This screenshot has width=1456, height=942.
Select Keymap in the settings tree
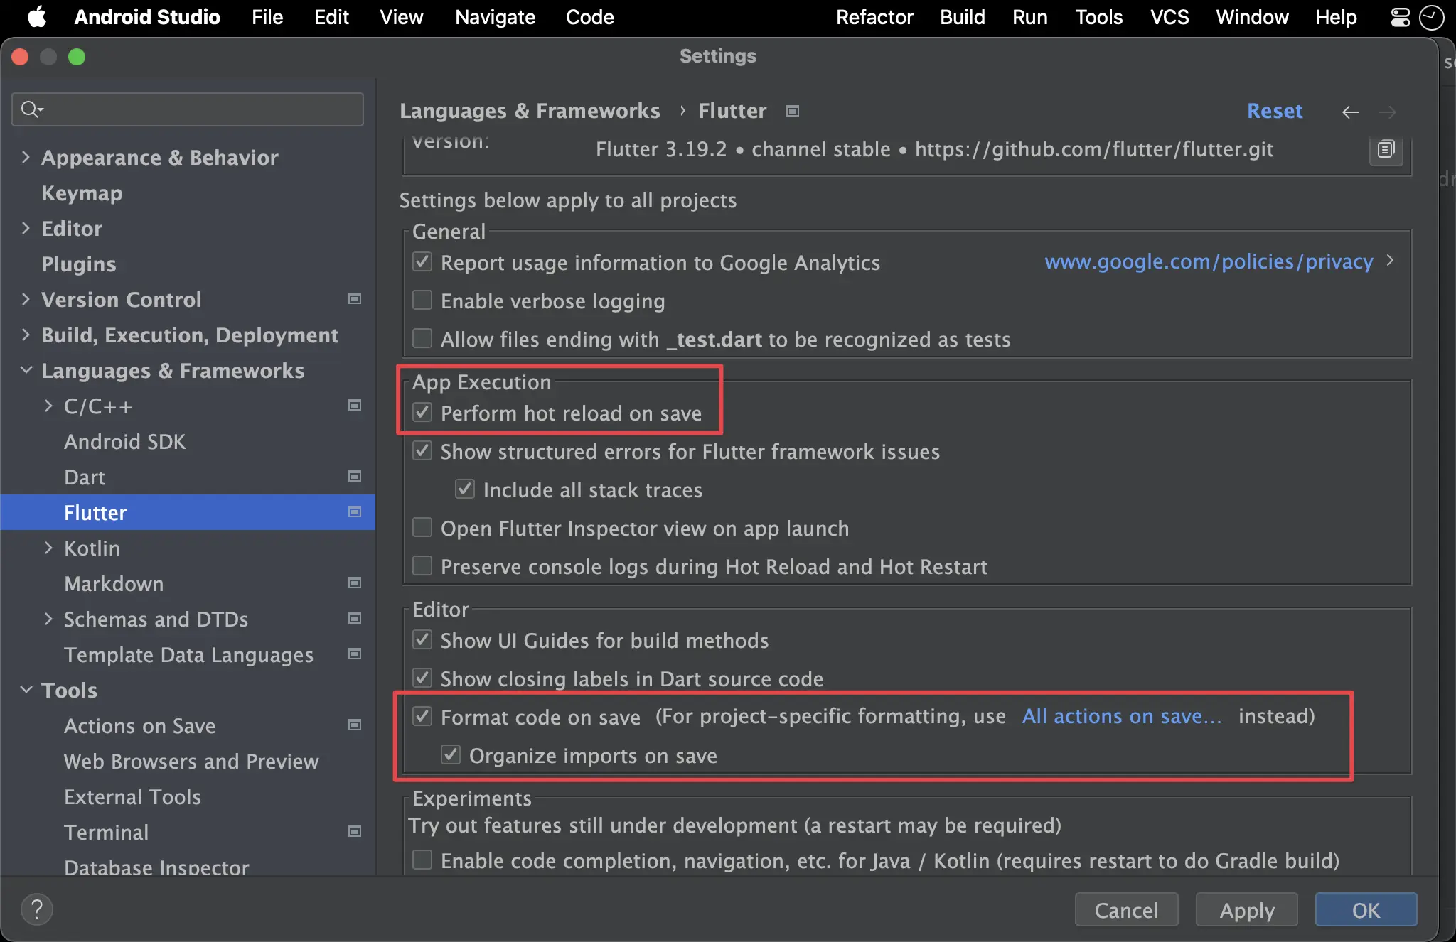click(x=82, y=193)
